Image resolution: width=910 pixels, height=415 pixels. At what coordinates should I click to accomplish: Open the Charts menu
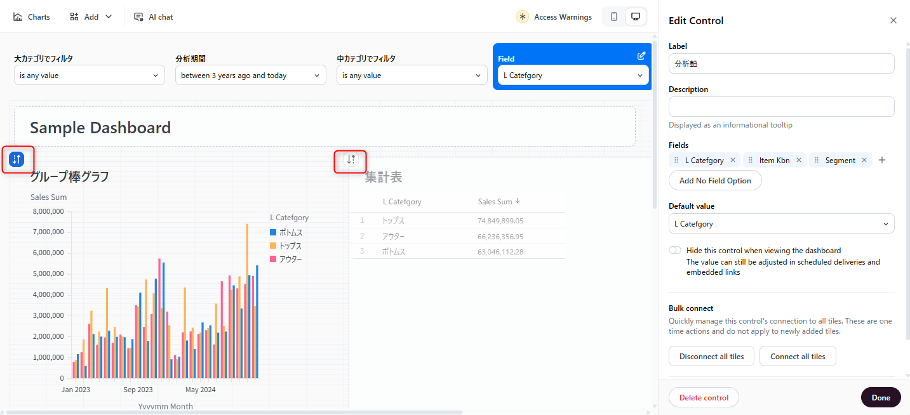[x=32, y=17]
